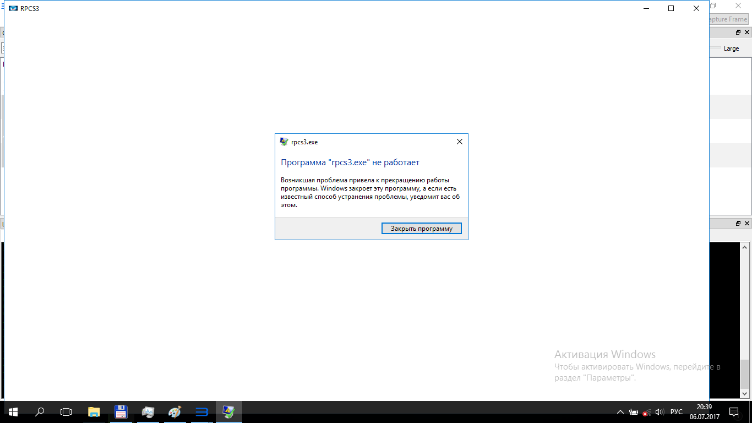
Task: Close the rpcs3.exe crash dialog with X
Action: tap(460, 142)
